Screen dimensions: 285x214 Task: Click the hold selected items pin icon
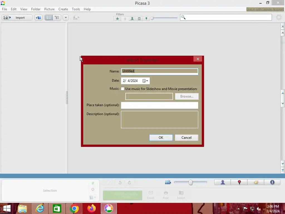click(93, 183)
